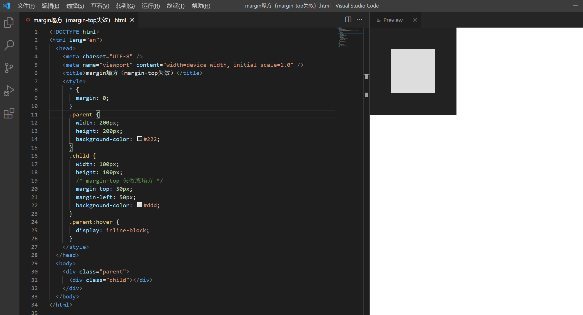Open the Extensions view icon

tap(9, 113)
